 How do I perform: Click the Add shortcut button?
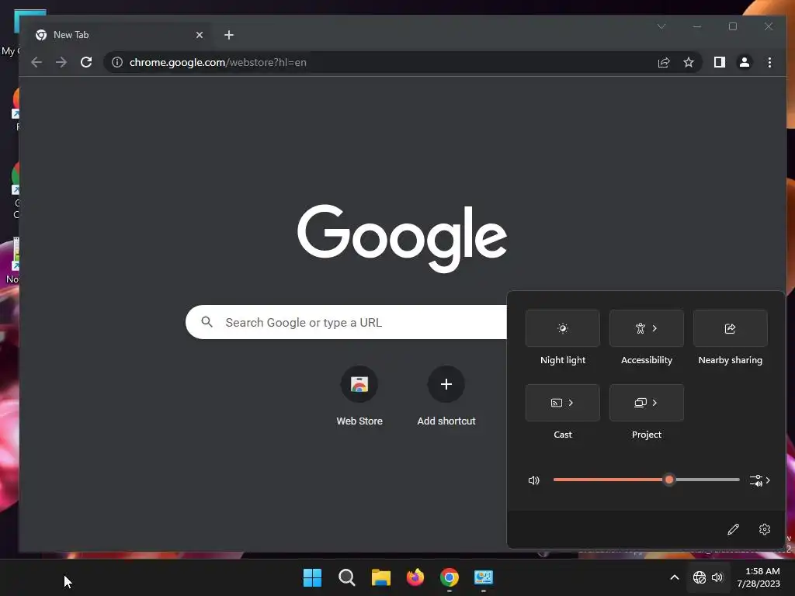(446, 397)
